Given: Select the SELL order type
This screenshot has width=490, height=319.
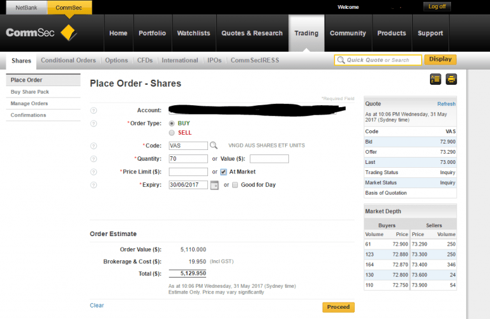Looking at the screenshot, I should pyautogui.click(x=172, y=133).
